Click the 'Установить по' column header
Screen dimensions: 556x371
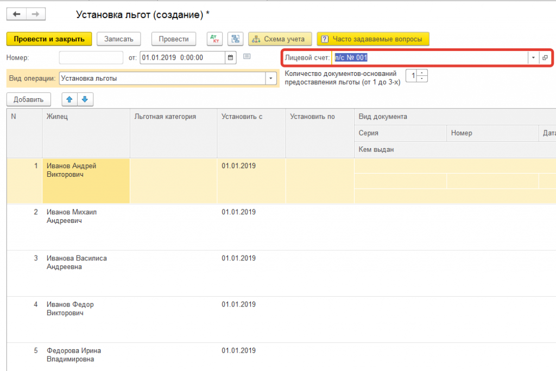point(320,133)
